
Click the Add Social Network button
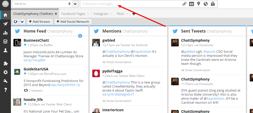tap(73, 22)
